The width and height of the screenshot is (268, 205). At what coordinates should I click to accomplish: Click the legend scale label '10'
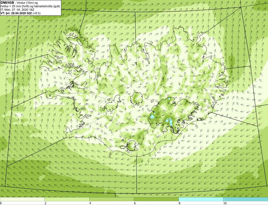click(x=225, y=203)
